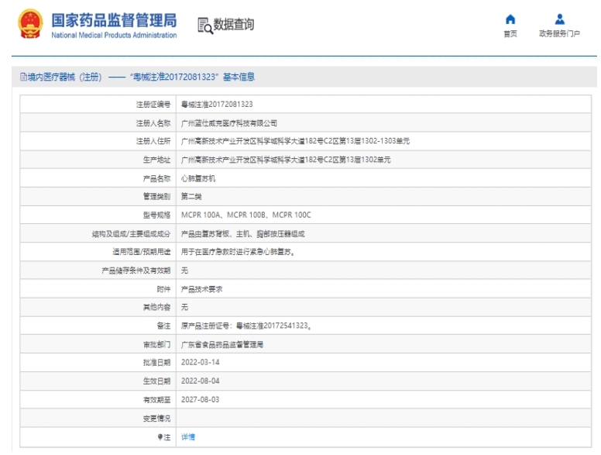Open 政务服务门户 text label
601x455 pixels.
tap(560, 34)
